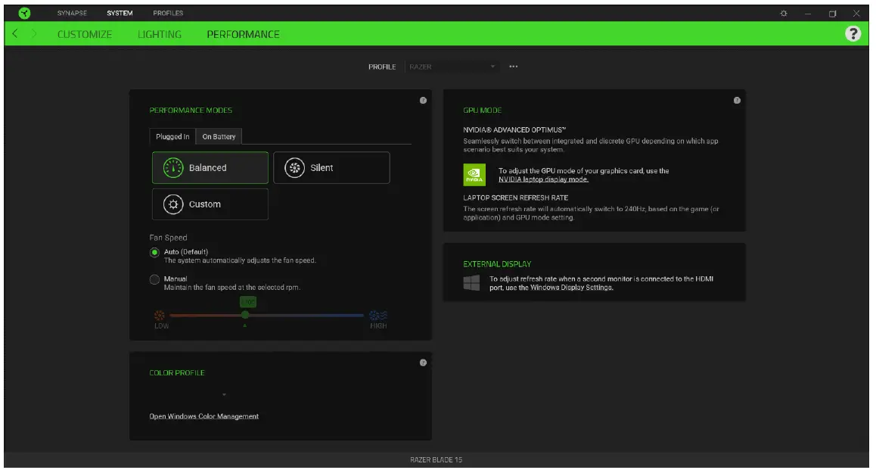Click the Performance Modes help badge
876x470 pixels.
424,100
